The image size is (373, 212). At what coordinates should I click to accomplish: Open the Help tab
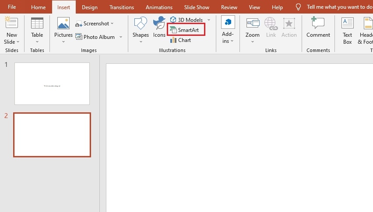tap(277, 7)
